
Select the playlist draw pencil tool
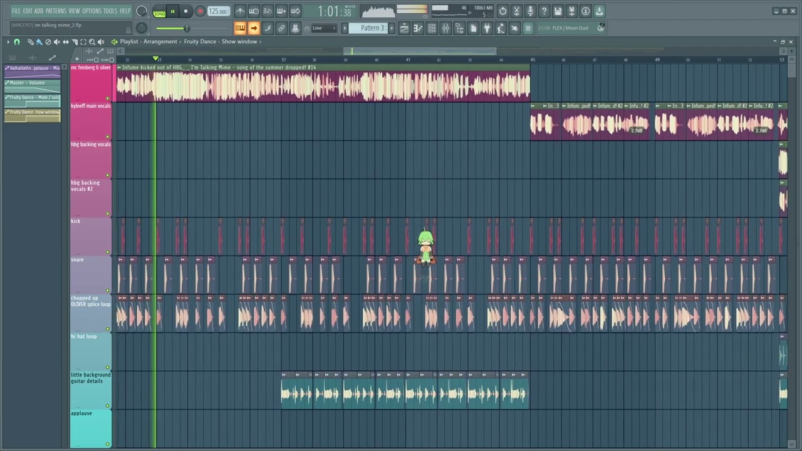pos(30,42)
